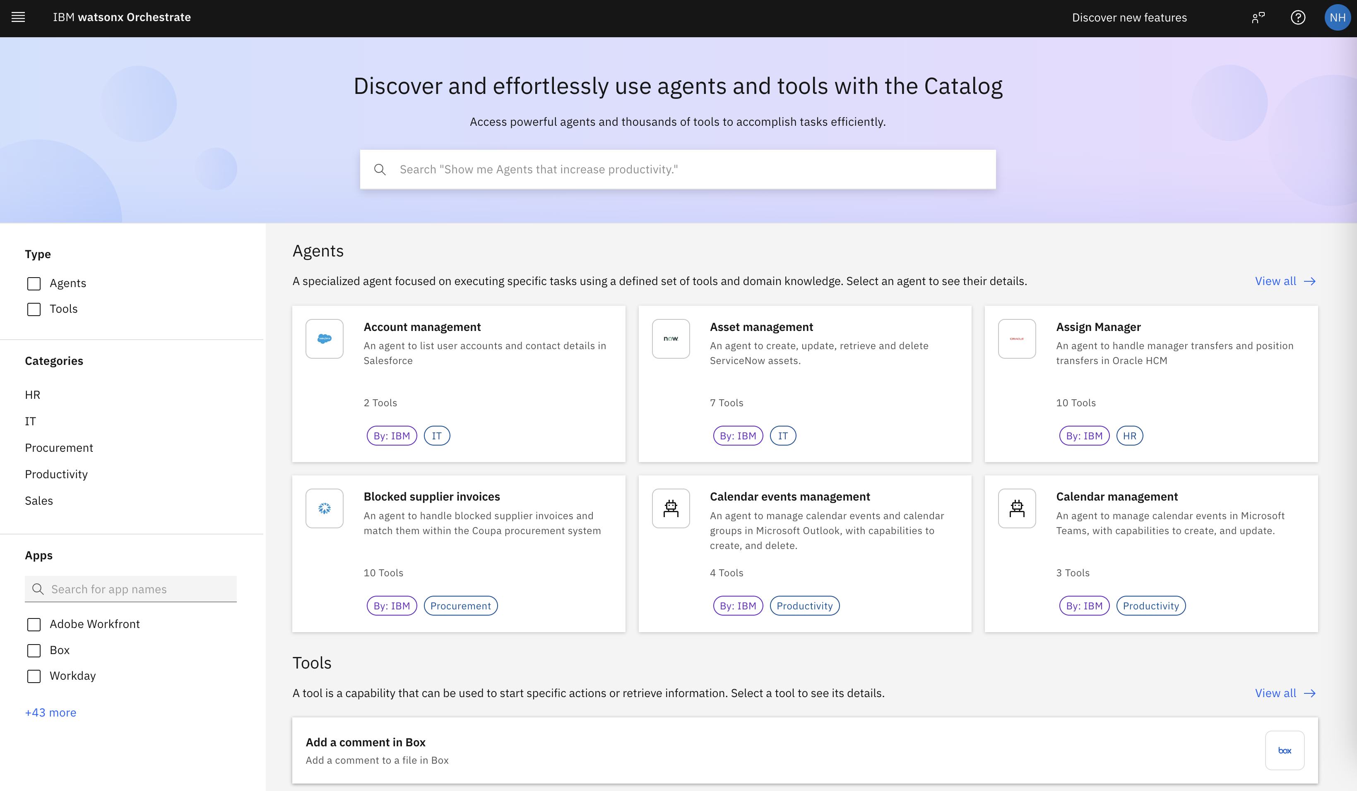Click the Box logo on comment tool
This screenshot has height=791, width=1357.
(x=1284, y=750)
